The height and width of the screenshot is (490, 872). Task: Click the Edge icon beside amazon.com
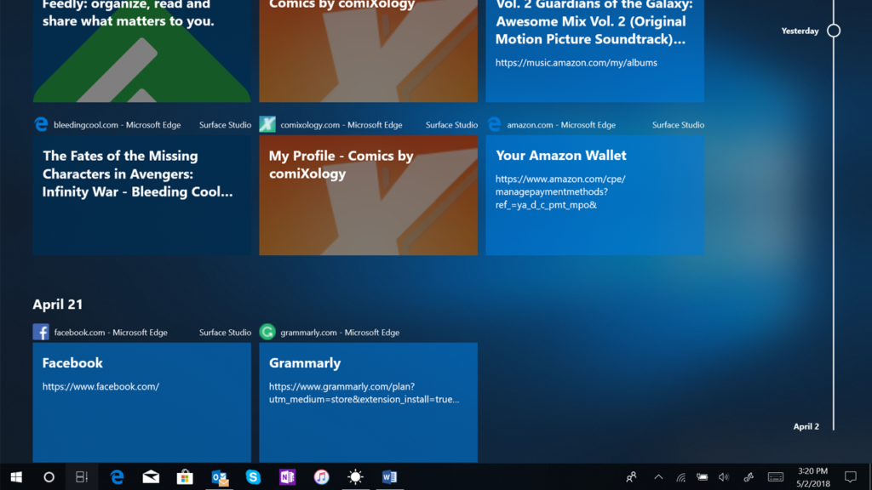(x=495, y=124)
